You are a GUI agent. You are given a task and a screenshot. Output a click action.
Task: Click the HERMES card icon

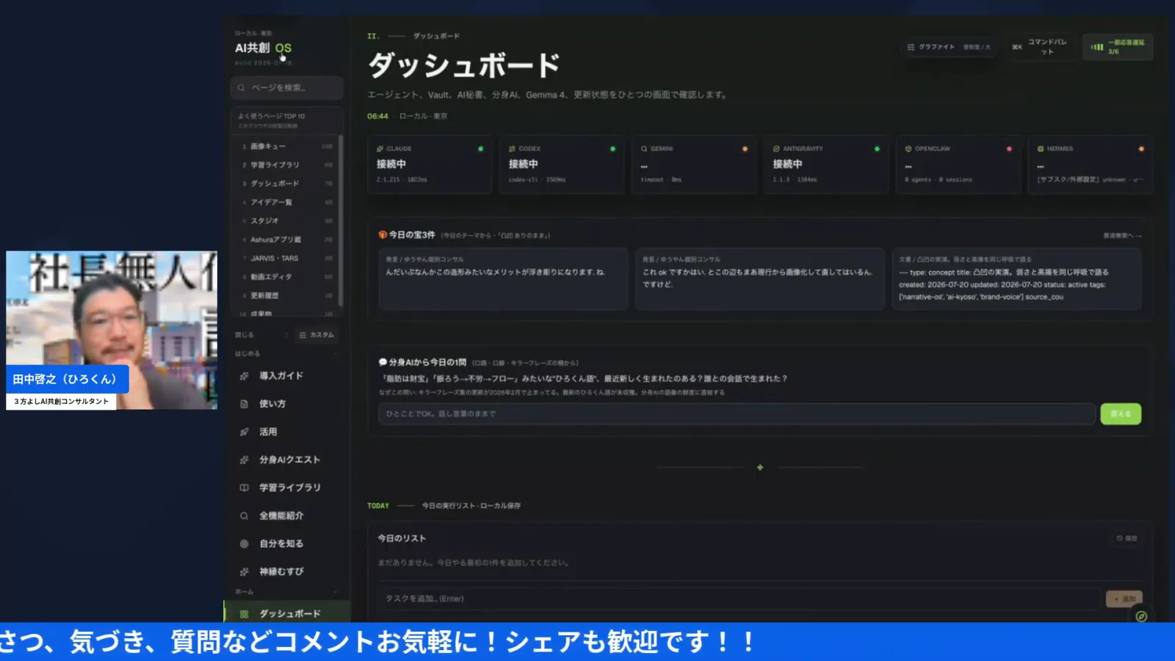[x=1041, y=148]
